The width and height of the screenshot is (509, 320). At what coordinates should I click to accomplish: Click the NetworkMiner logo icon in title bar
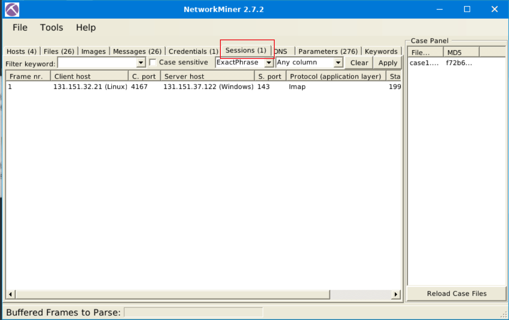pos(12,10)
